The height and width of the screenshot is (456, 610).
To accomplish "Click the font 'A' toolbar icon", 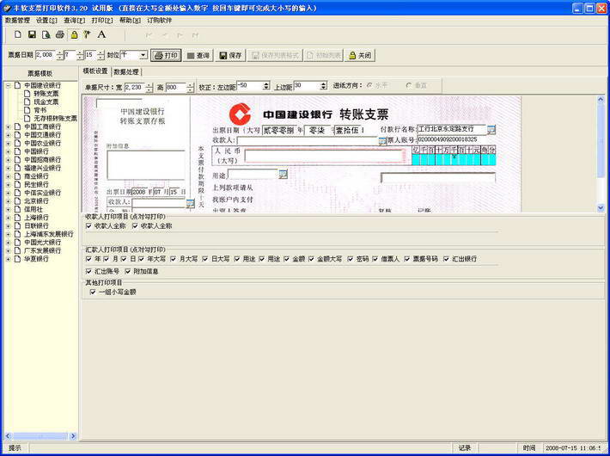I will (101, 34).
